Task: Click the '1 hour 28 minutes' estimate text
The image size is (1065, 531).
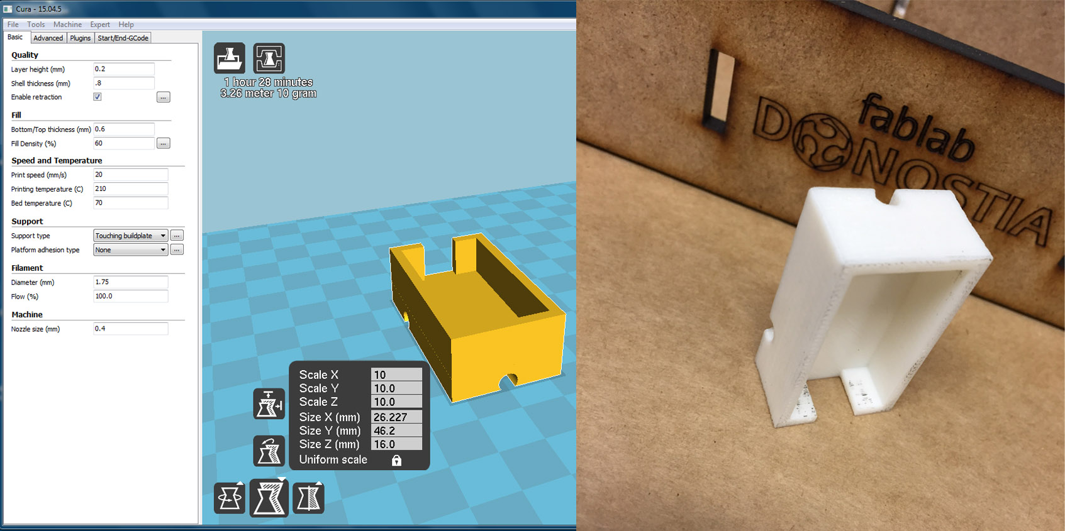Action: point(269,82)
